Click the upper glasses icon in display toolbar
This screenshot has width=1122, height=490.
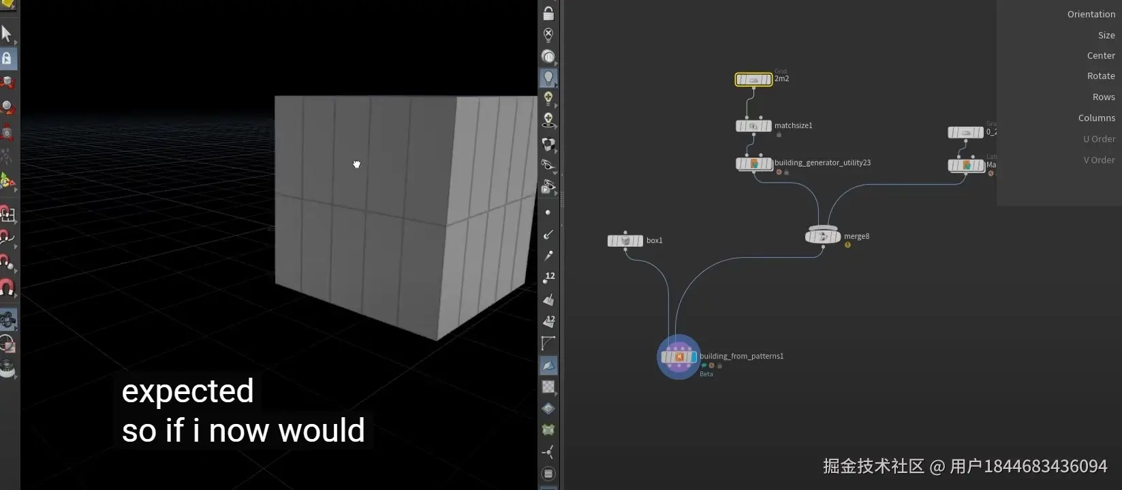[548, 165]
